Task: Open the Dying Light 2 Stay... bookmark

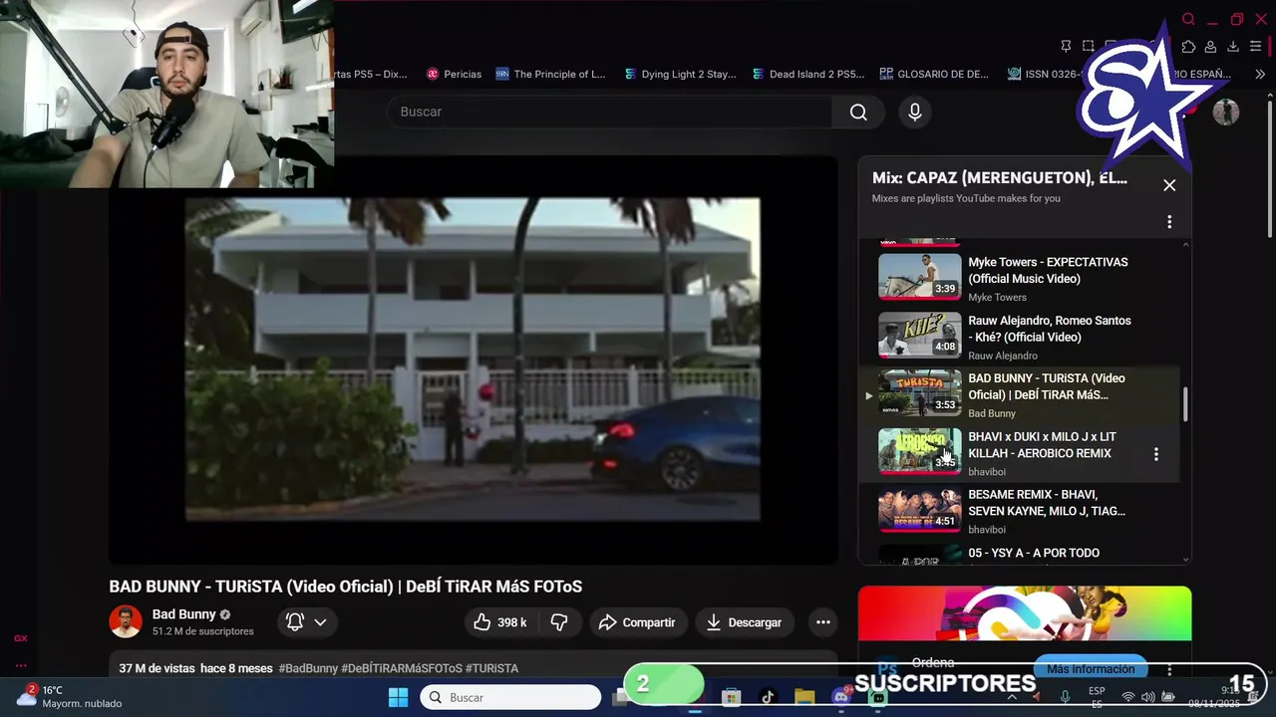Action: click(680, 74)
